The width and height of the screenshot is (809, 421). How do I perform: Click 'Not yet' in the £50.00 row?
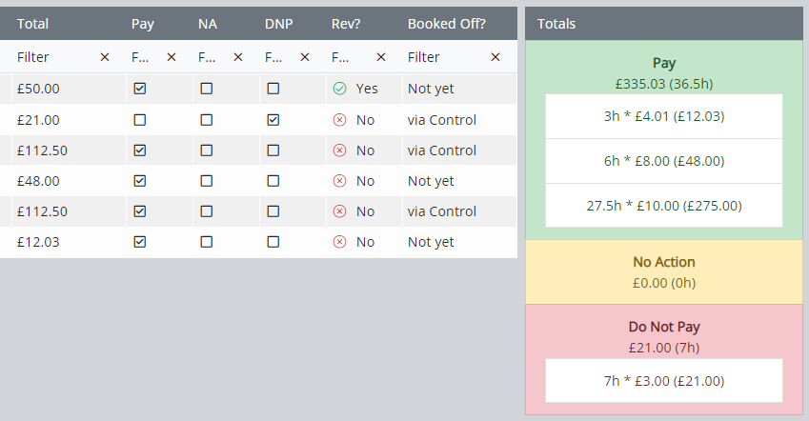(431, 89)
